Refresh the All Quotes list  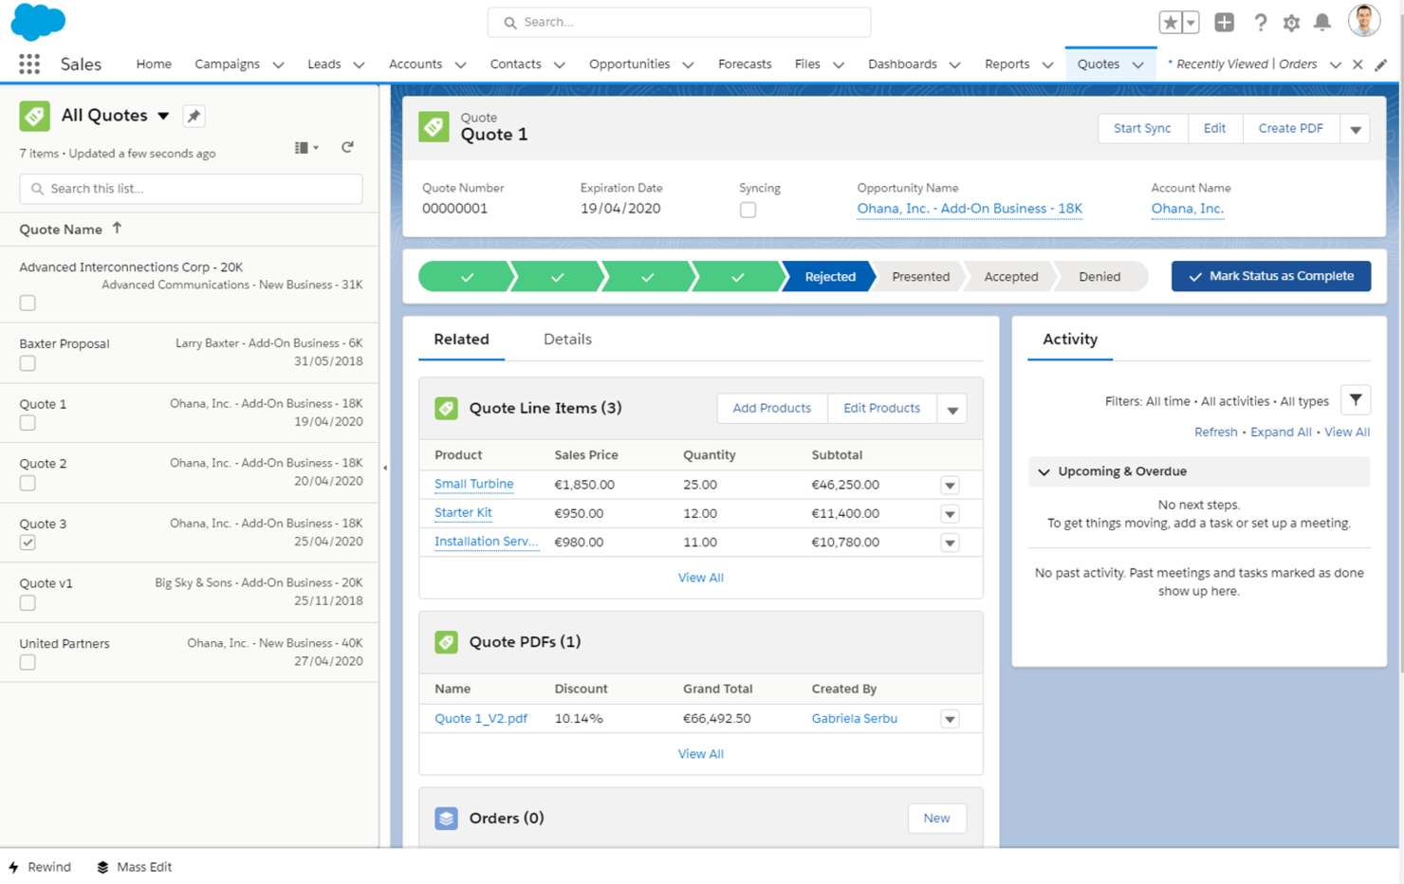click(347, 147)
